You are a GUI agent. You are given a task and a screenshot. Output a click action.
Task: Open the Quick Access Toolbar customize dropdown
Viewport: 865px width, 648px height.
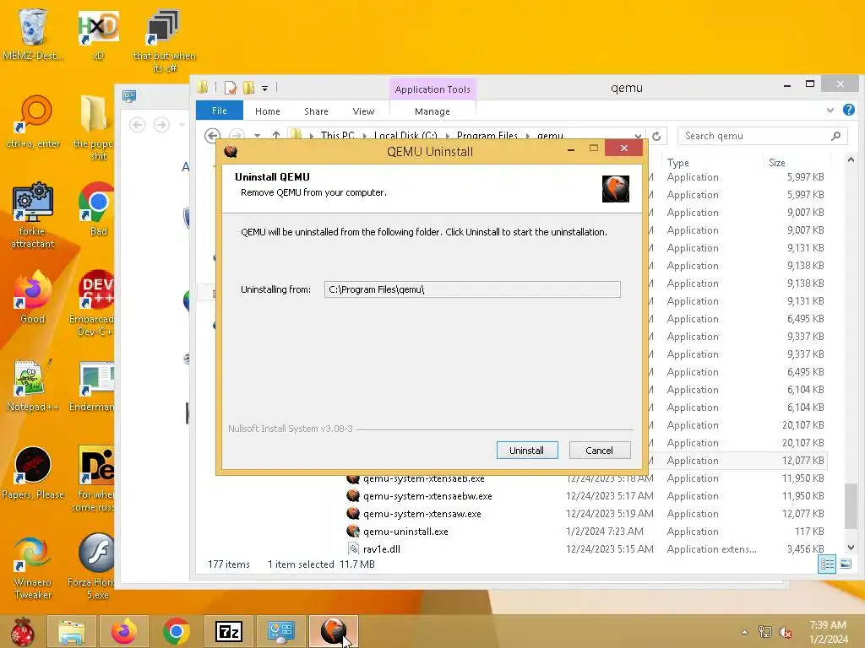[264, 88]
